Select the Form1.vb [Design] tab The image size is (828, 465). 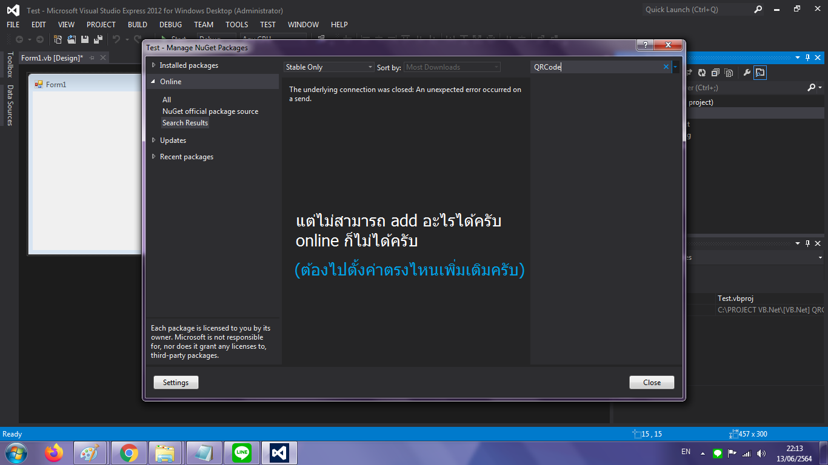(52, 58)
